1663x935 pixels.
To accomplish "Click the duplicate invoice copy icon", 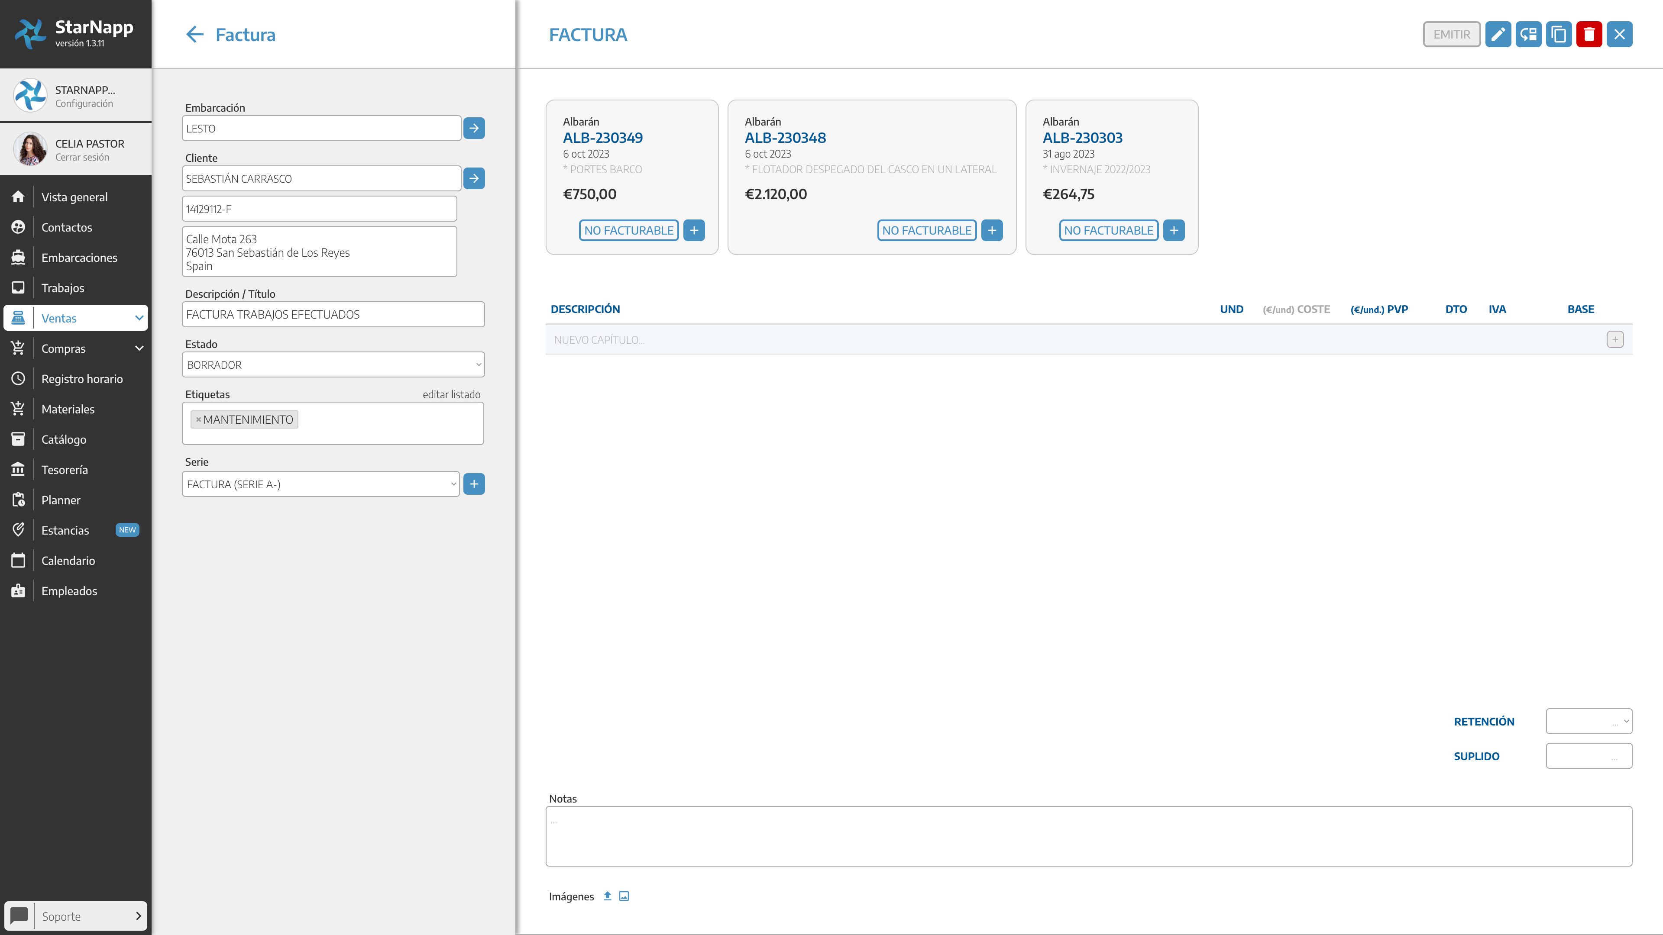I will [1559, 34].
